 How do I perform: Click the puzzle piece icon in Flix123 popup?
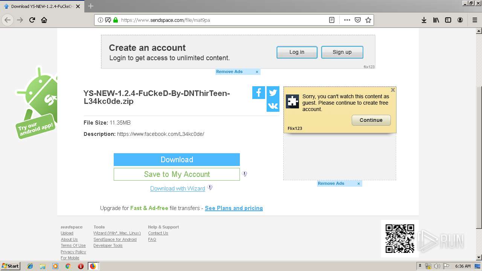pyautogui.click(x=293, y=102)
